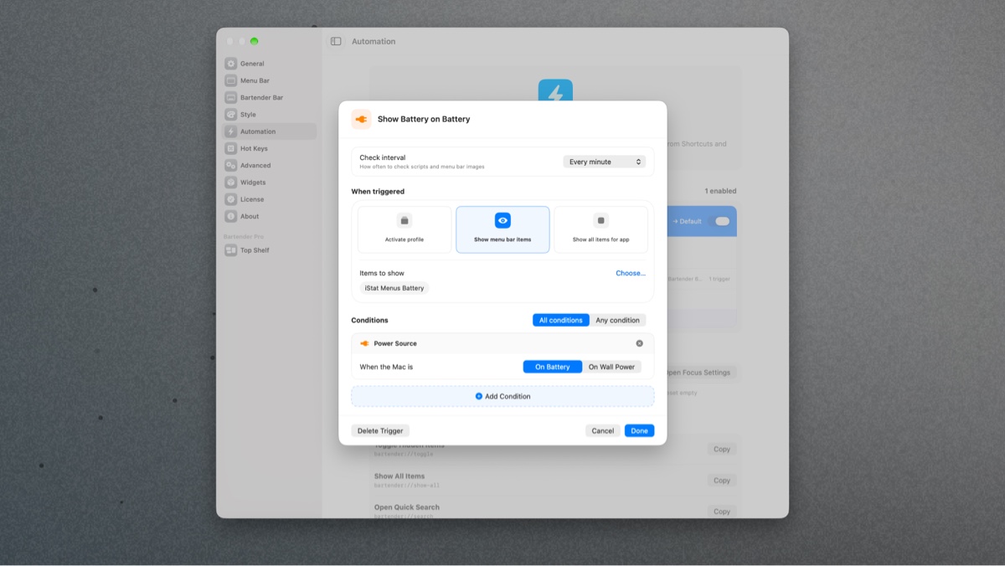Click the Show Battery on Battery title
The width and height of the screenshot is (1005, 566).
(424, 119)
